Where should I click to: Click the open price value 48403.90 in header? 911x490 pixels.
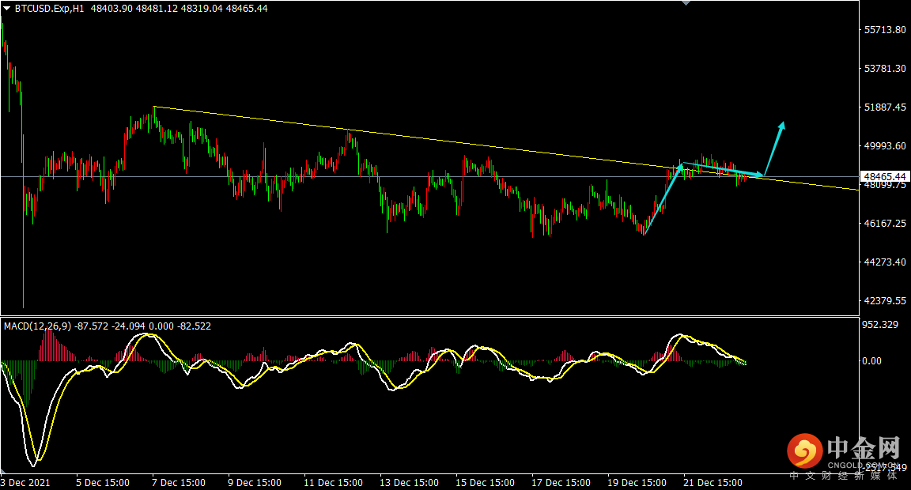pyautogui.click(x=112, y=9)
